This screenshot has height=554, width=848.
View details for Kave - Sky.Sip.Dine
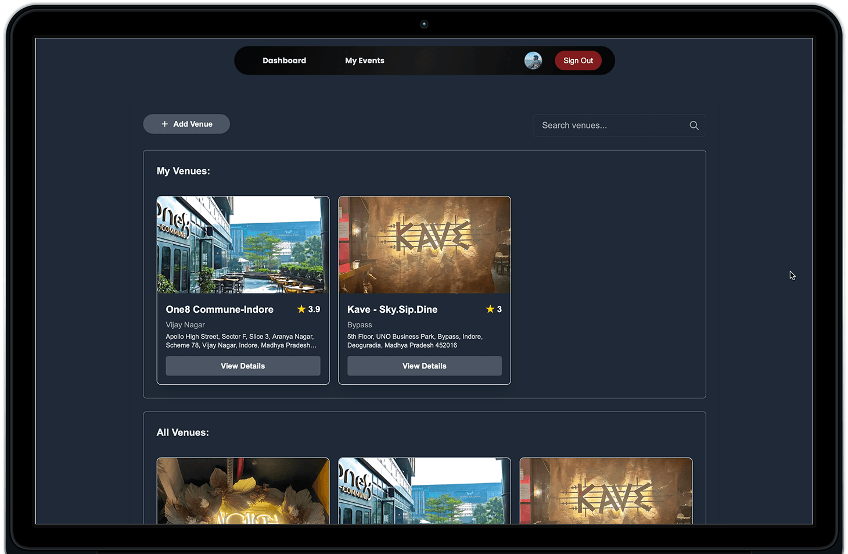425,366
